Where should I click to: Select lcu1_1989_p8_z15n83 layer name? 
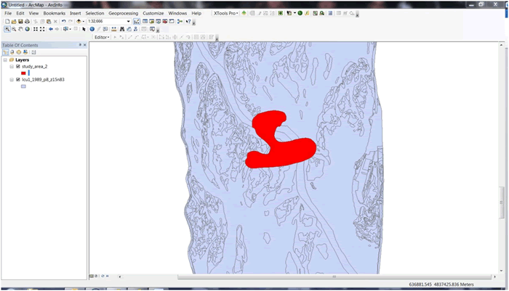pos(43,79)
